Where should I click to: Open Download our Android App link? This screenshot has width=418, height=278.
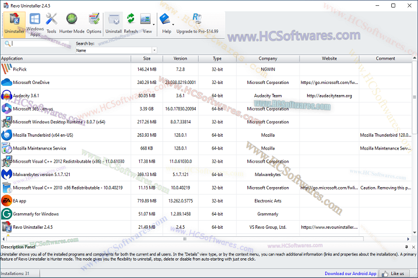350,273
